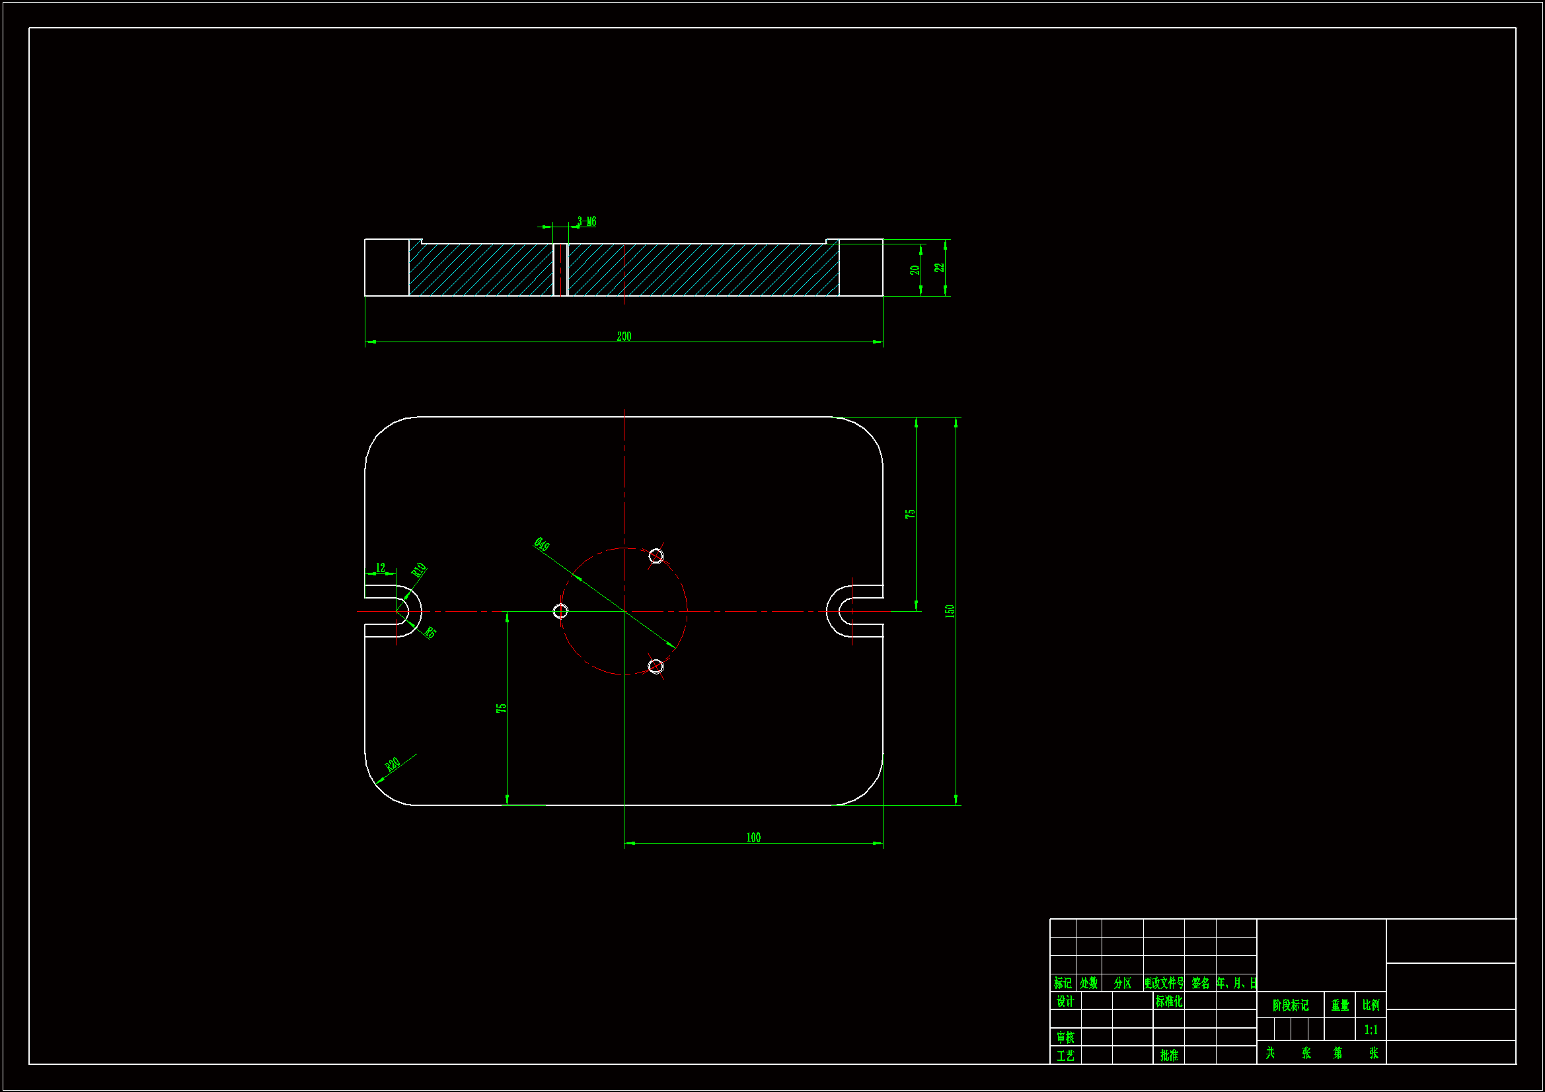Select the 阶段标记 title block cell

tap(1290, 1005)
